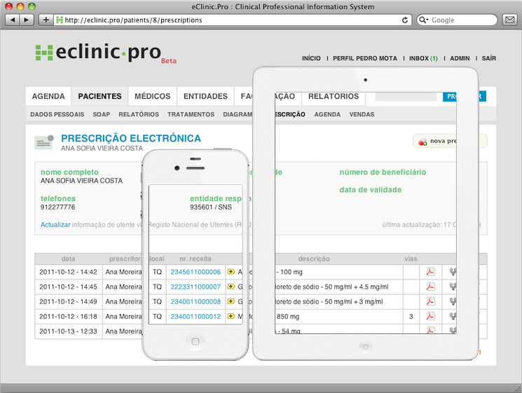
Task: Open DADOS PESSOAIS subtab
Action: coord(57,114)
